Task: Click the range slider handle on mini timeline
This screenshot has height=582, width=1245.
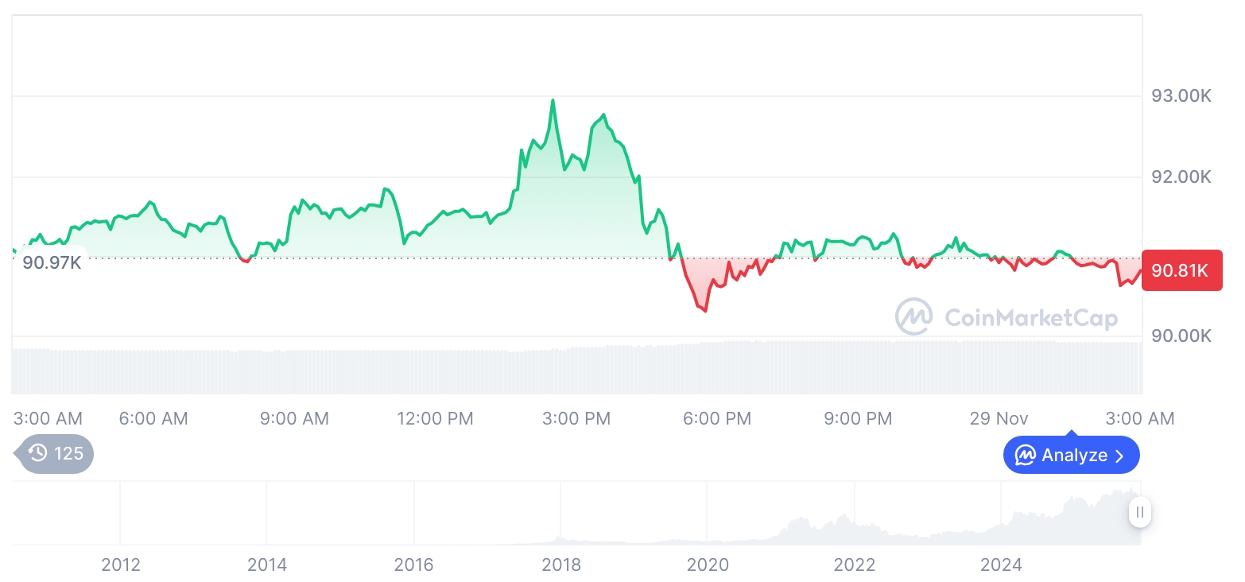Action: point(1140,513)
